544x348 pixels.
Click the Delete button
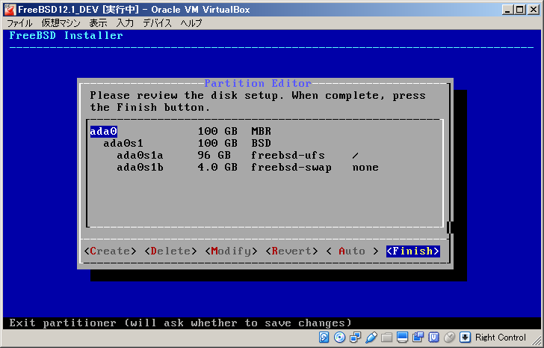click(x=170, y=251)
